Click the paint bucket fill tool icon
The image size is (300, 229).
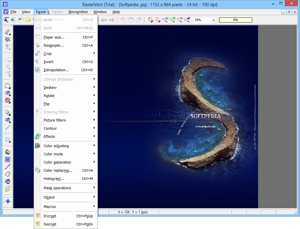point(7,152)
